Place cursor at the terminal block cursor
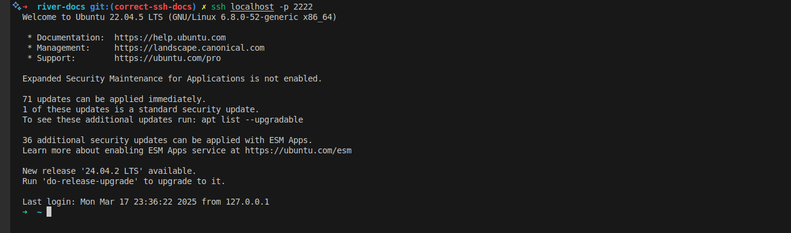The width and height of the screenshot is (791, 233). pyautogui.click(x=49, y=212)
